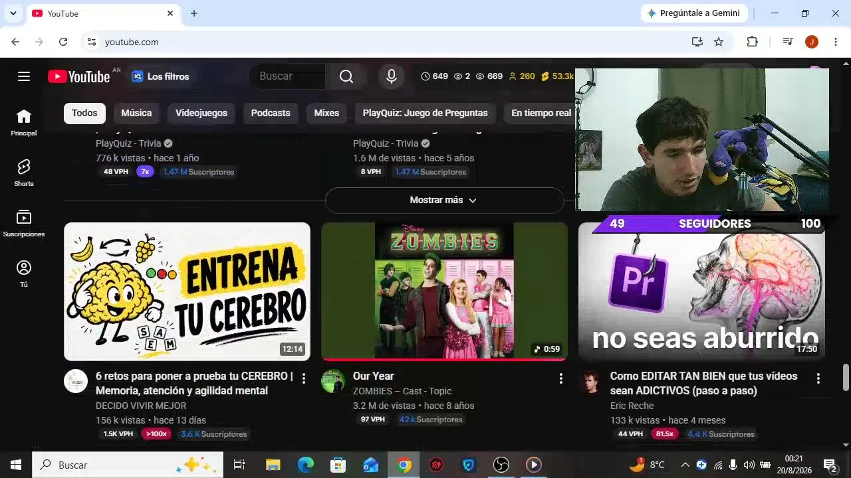Open options menu for Como EDITAR video
This screenshot has width=851, height=478.
(818, 378)
